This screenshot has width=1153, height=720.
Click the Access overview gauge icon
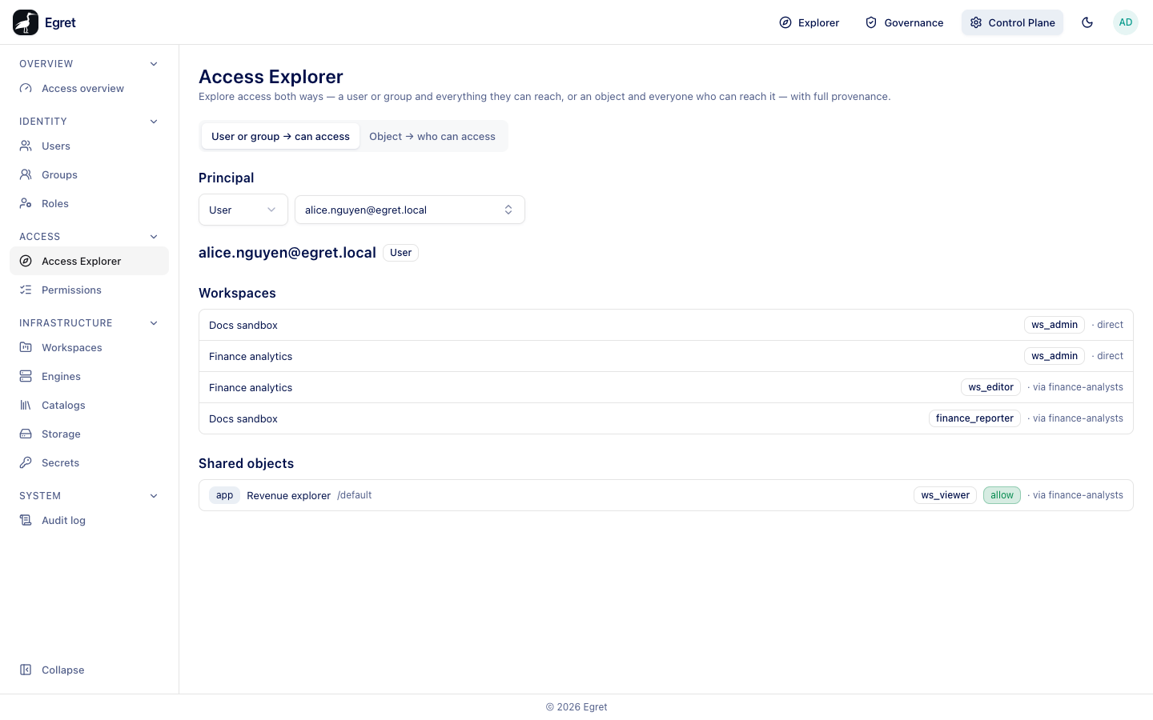click(x=26, y=89)
